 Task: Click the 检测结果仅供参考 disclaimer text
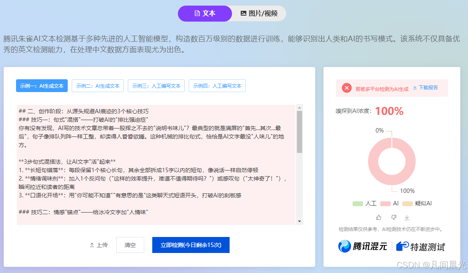pyautogui.click(x=391, y=229)
